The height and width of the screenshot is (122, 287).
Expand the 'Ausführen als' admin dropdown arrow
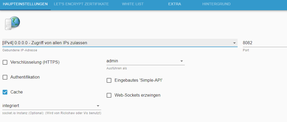[x=182, y=61]
